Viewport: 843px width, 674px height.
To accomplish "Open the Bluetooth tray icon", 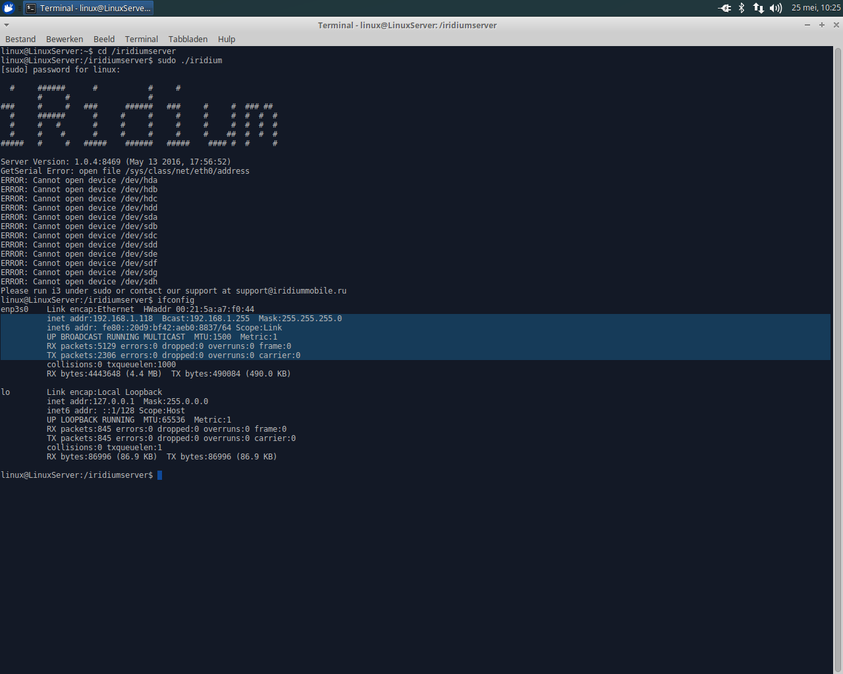I will (x=742, y=8).
